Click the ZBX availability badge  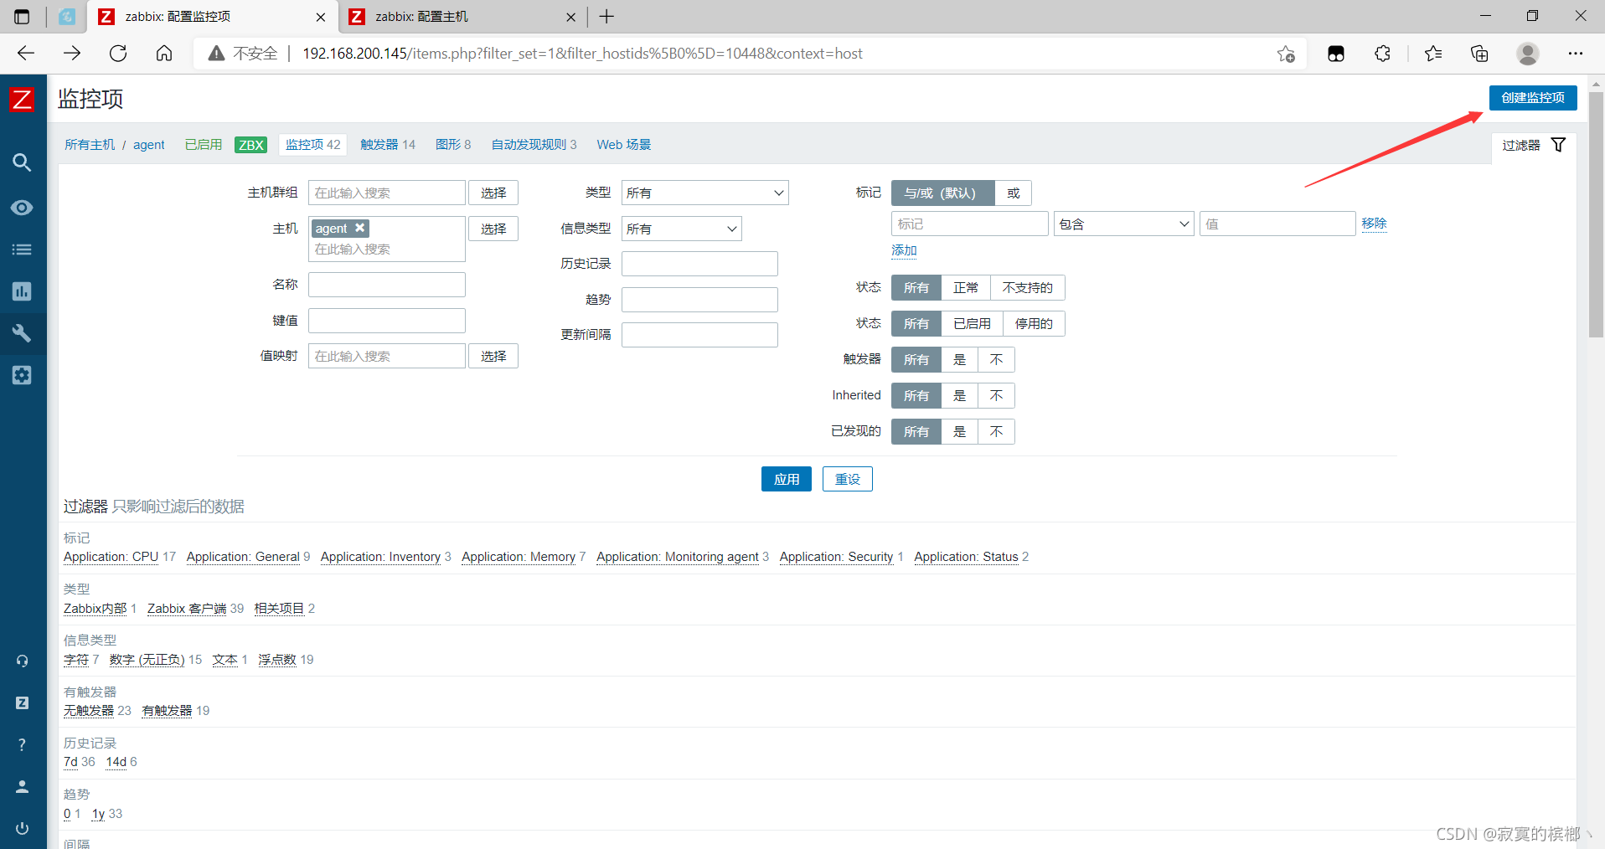pyautogui.click(x=250, y=145)
